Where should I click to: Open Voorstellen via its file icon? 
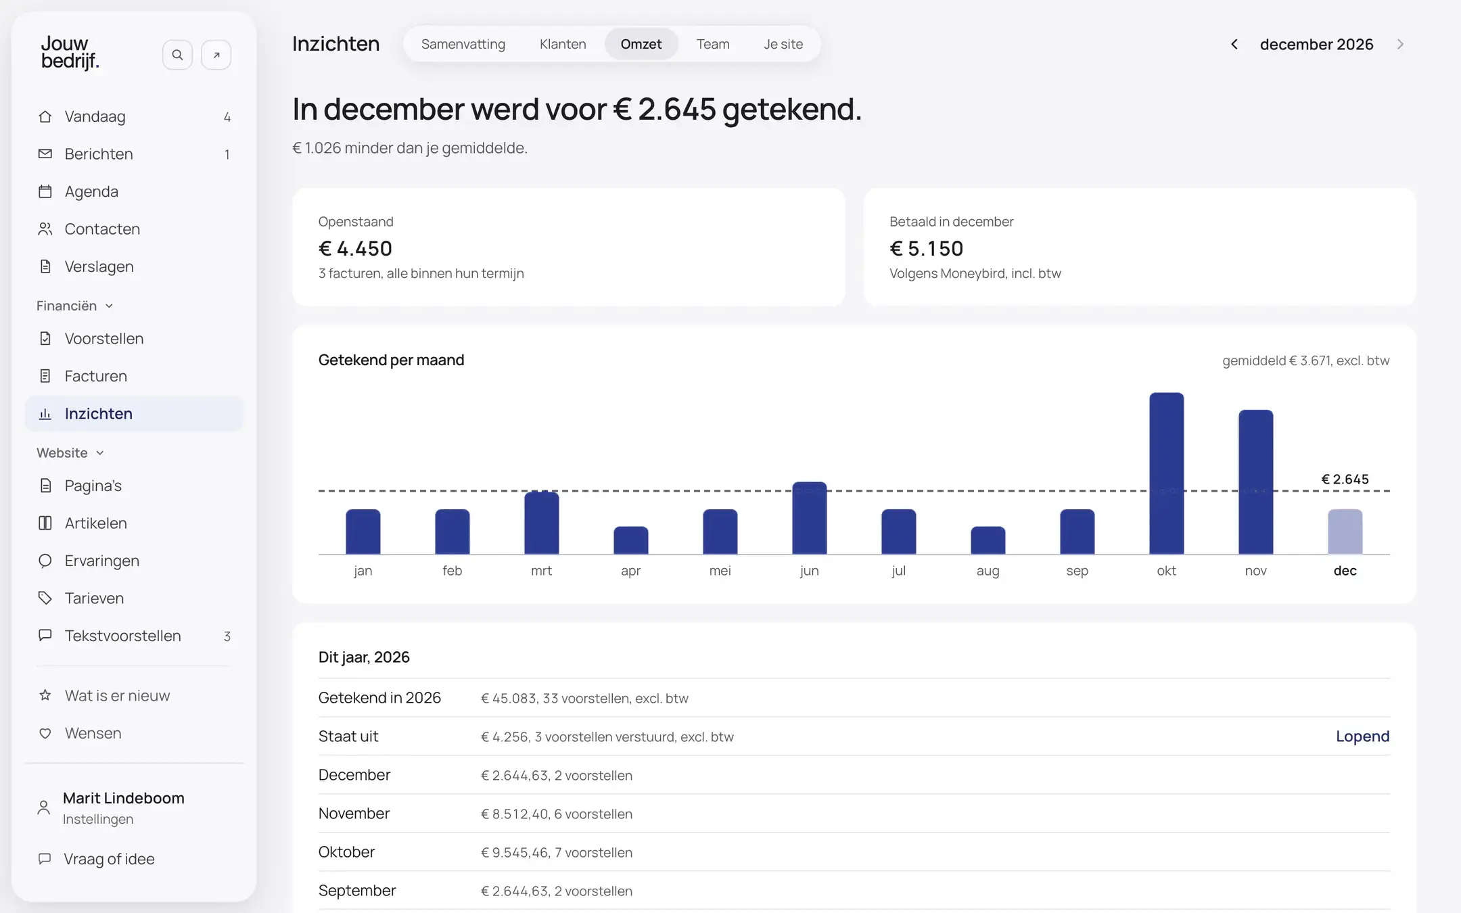(45, 338)
